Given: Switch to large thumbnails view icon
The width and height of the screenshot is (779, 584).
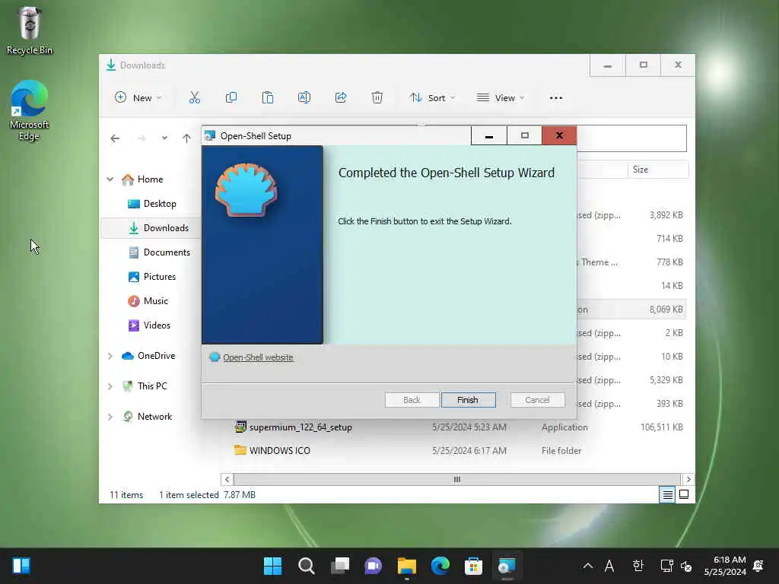Looking at the screenshot, I should point(684,494).
